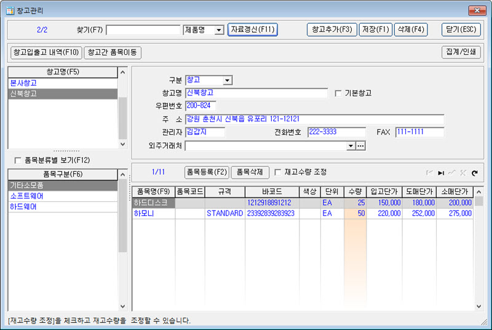Screen dimensions: 492x330
Task: Click the confirm checkmark icon in item toolbar
Action: (452, 172)
